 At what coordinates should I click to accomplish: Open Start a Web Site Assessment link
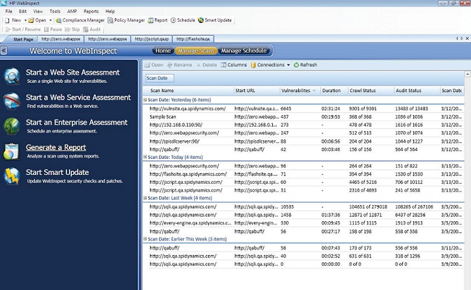click(x=73, y=72)
